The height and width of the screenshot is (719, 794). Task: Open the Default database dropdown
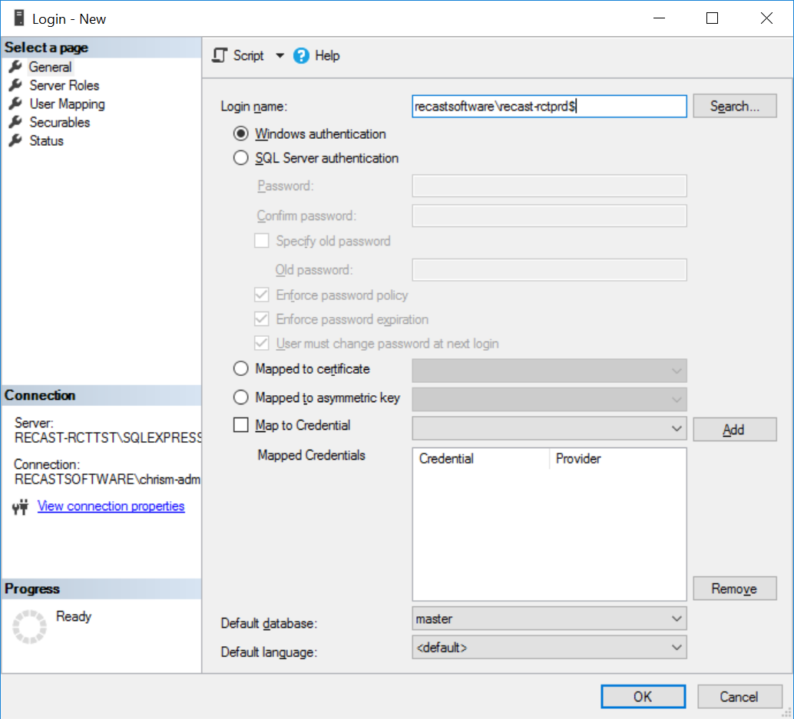pyautogui.click(x=549, y=618)
